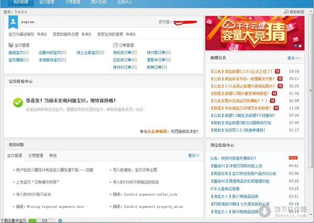The width and height of the screenshot is (314, 223).
Task: Open FAQ 导入数据包,宝贝没有主图
Action: [135, 170]
